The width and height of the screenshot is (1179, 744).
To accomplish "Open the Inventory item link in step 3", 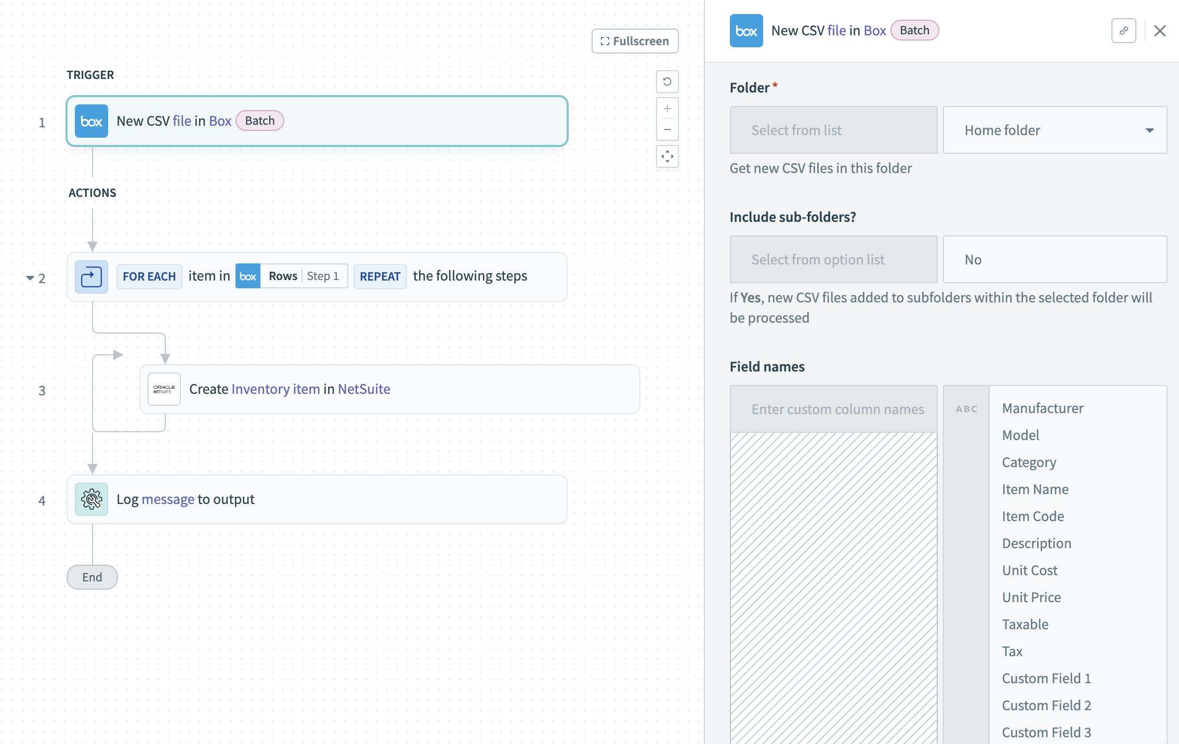I will coord(276,389).
